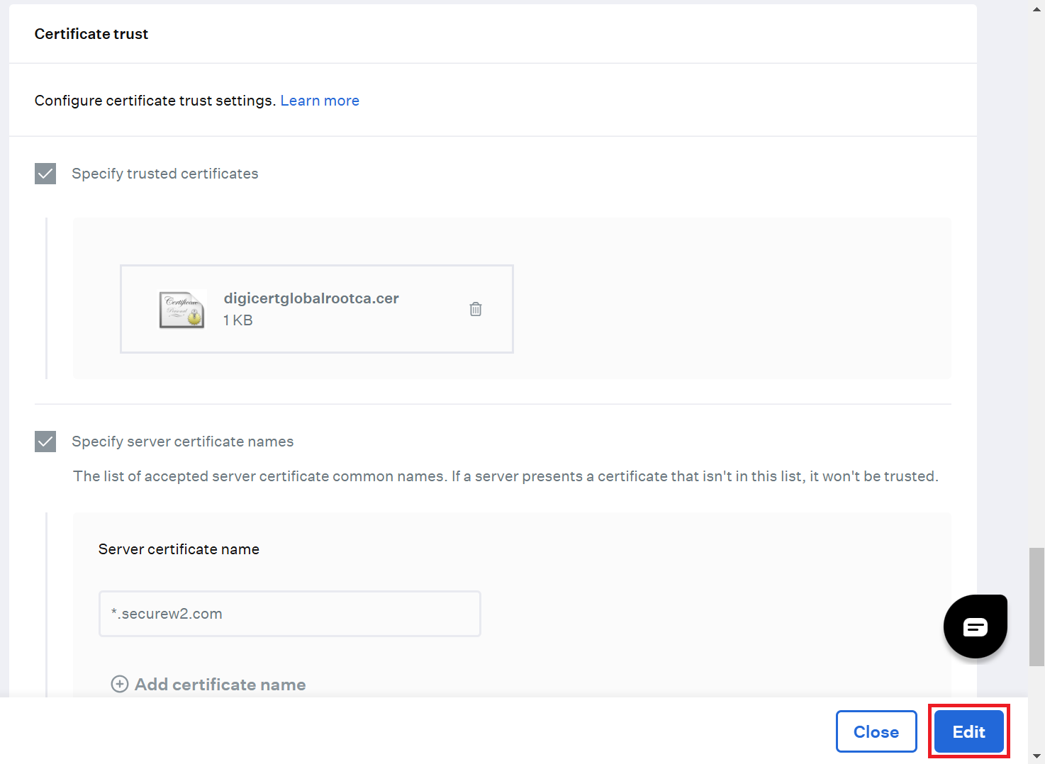The height and width of the screenshot is (764, 1045).
Task: Open the Learn more link
Action: coord(320,101)
